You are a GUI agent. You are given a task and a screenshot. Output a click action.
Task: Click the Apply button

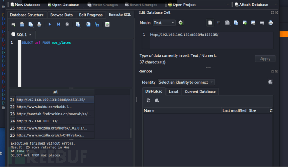265,59
